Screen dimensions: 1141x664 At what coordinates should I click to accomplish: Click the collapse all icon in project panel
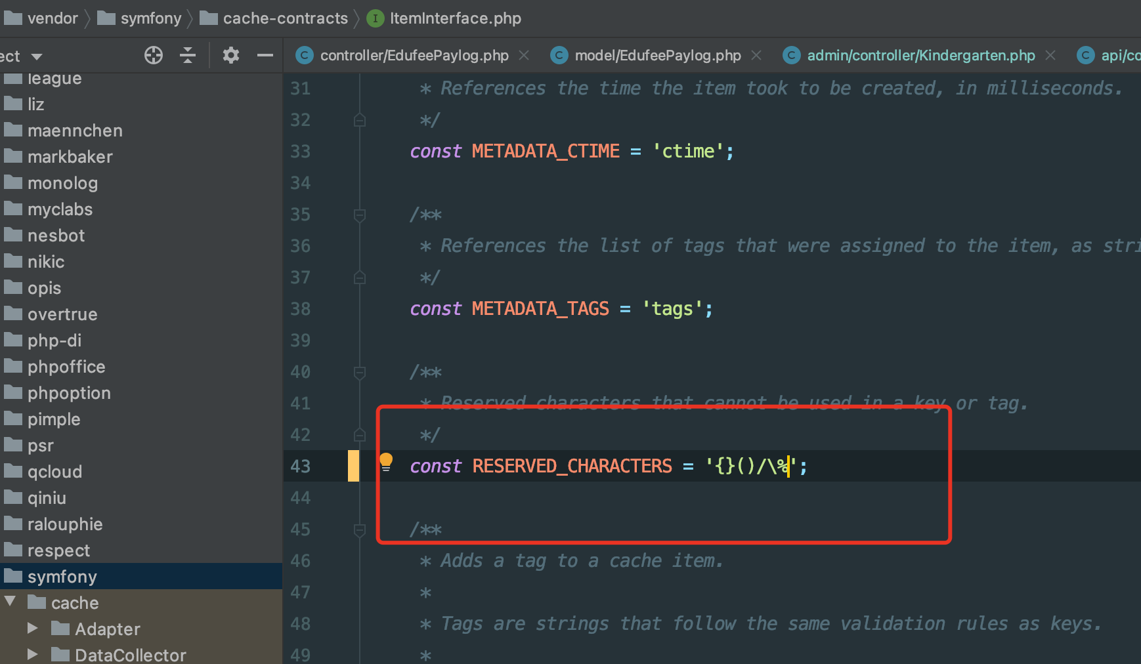188,55
